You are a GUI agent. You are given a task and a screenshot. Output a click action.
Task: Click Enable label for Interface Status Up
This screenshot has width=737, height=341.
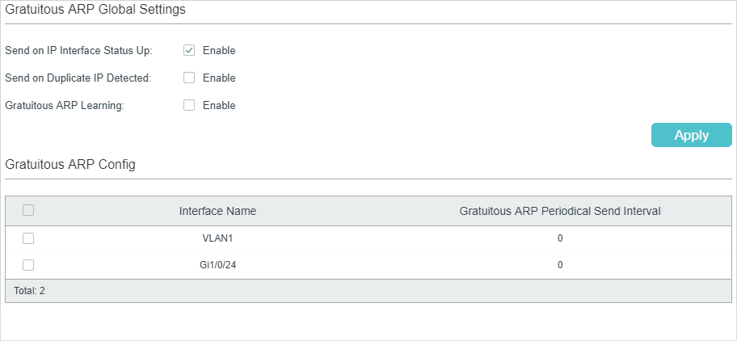click(219, 51)
